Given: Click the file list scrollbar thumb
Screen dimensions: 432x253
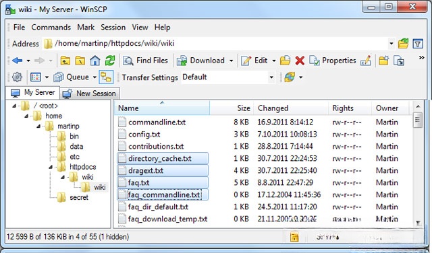Looking at the screenshot, I should pyautogui.click(x=418, y=120).
